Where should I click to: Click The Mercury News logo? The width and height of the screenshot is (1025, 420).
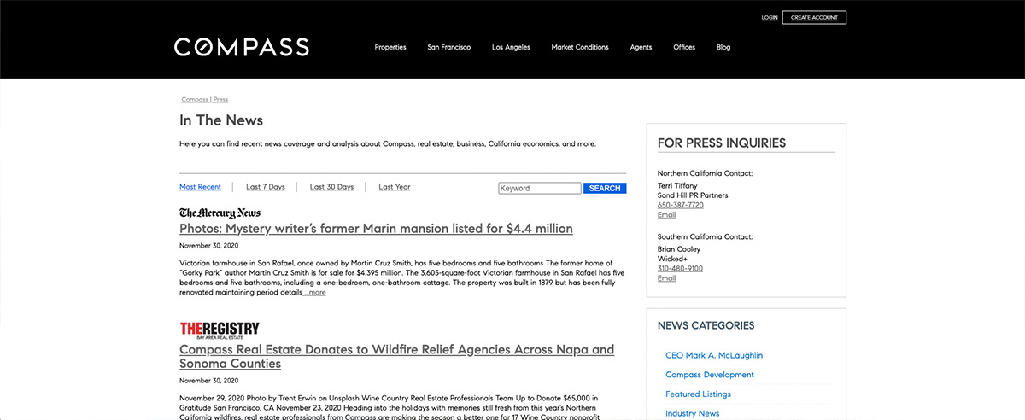tap(220, 213)
